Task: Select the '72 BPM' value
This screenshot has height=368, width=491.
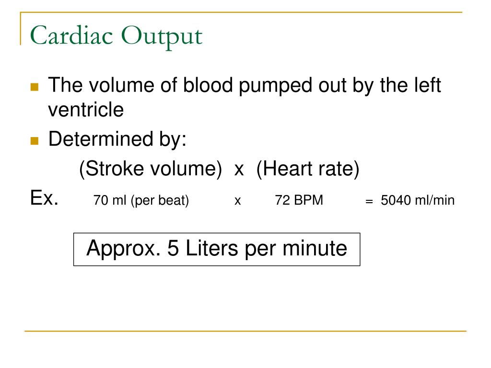Action: 299,200
